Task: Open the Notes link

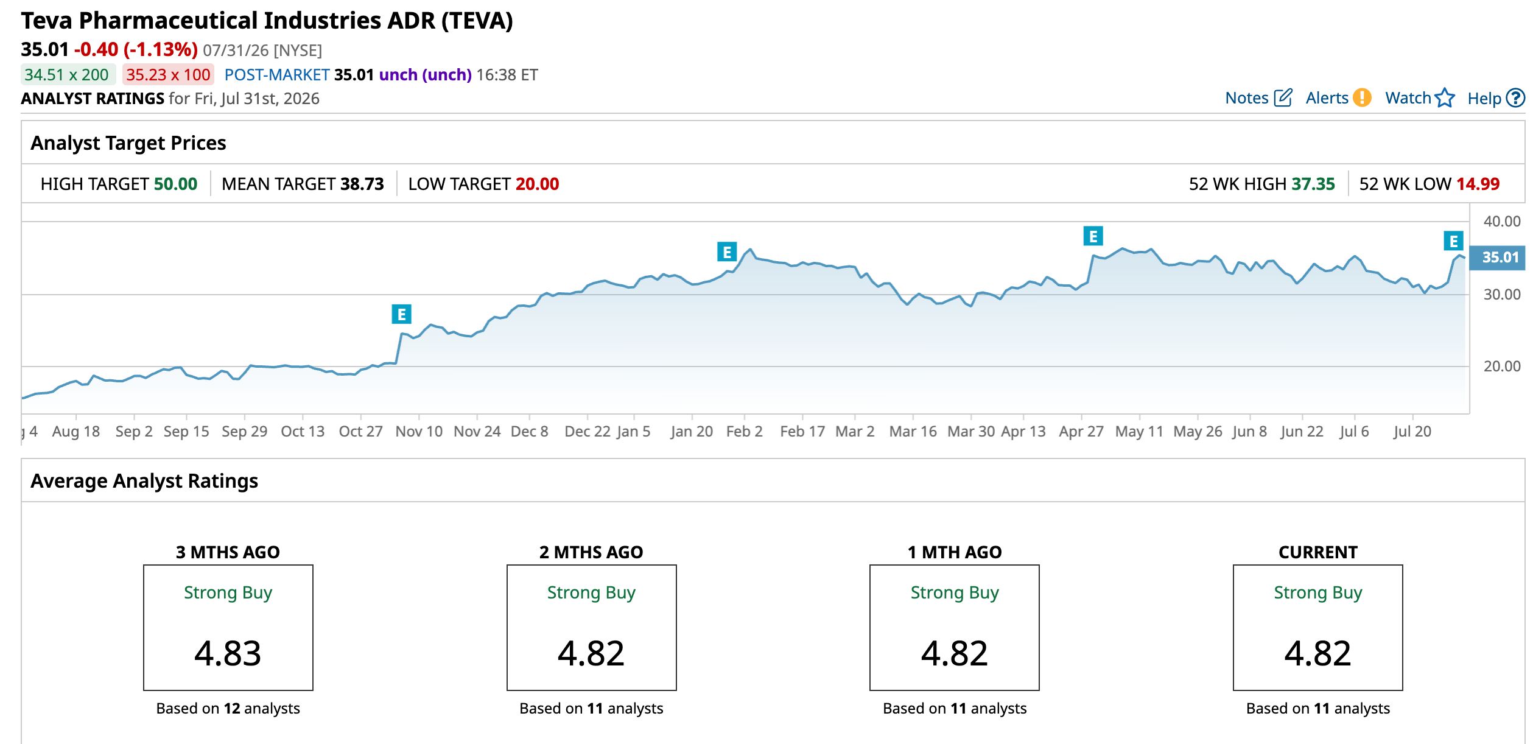Action: pos(1246,98)
